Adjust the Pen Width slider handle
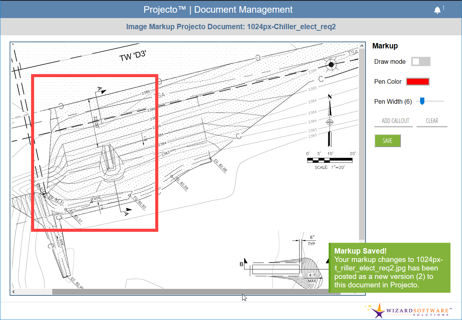This screenshot has width=462, height=320. pos(422,101)
